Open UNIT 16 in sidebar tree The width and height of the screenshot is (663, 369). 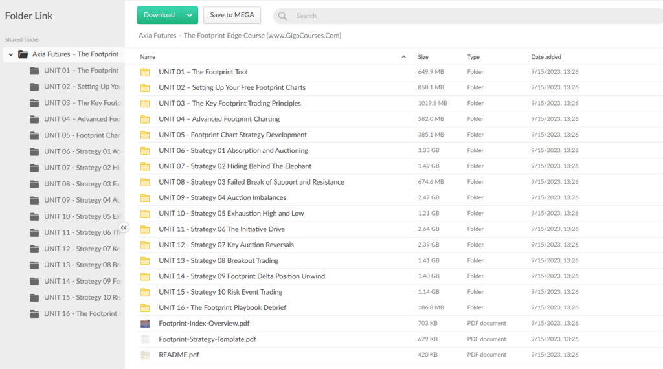76,313
